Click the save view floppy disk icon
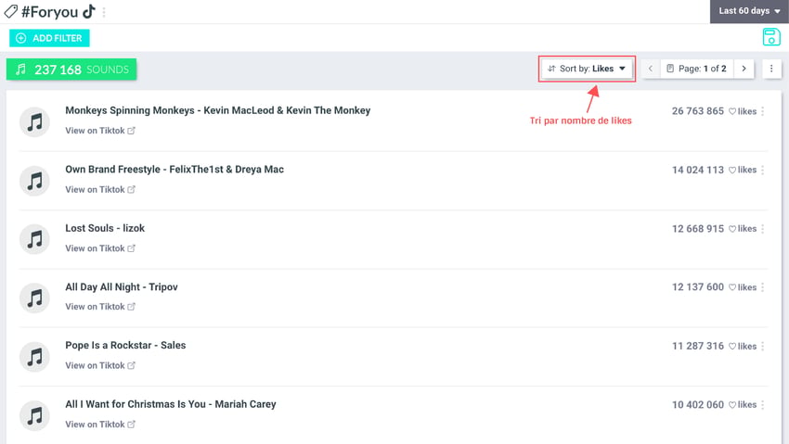 coord(770,37)
